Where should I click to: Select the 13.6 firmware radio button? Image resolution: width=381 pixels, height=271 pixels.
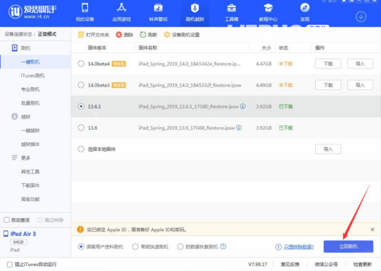(81, 128)
